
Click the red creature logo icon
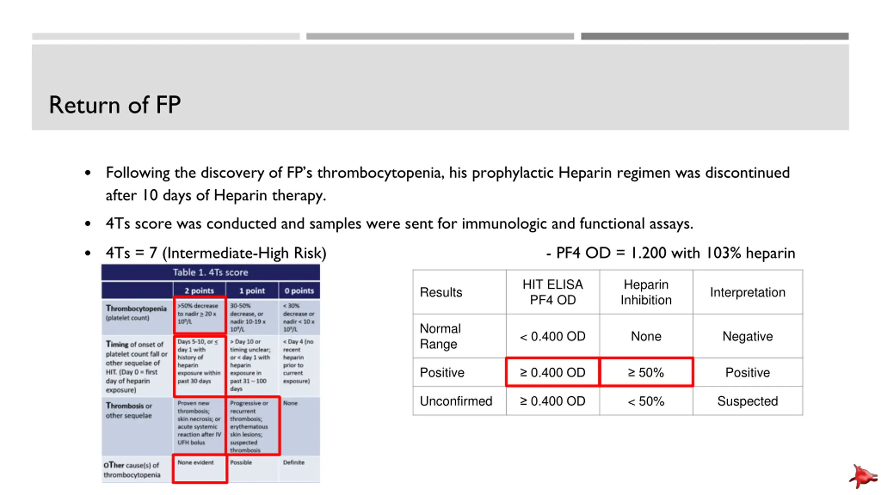pyautogui.click(x=863, y=476)
